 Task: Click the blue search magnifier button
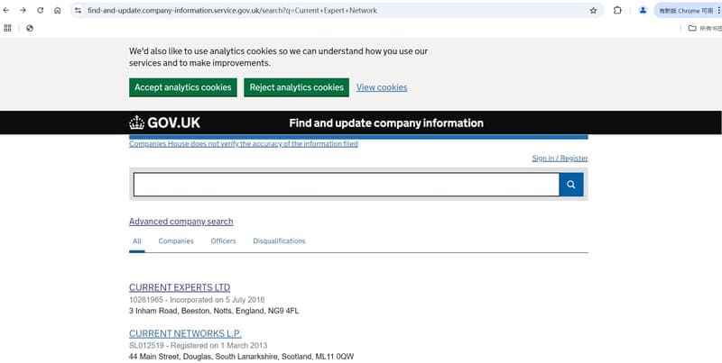(571, 185)
